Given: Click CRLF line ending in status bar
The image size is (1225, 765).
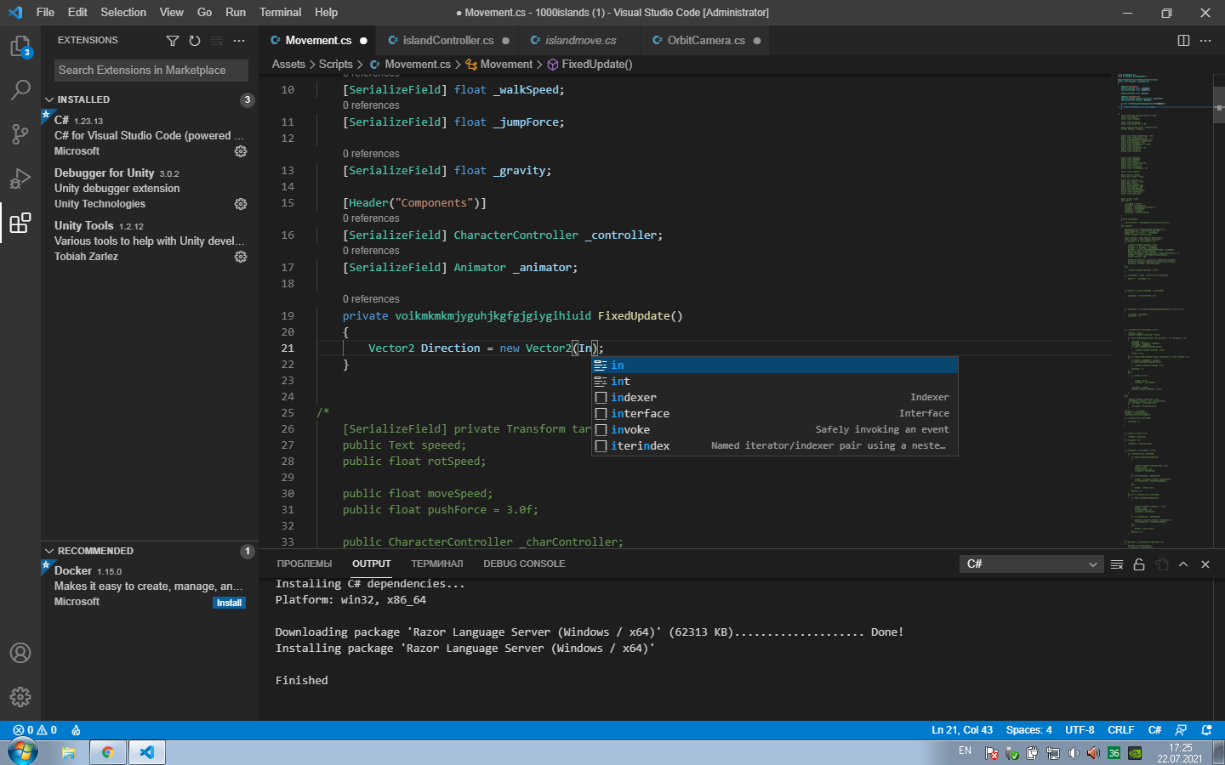Looking at the screenshot, I should pos(1120,730).
